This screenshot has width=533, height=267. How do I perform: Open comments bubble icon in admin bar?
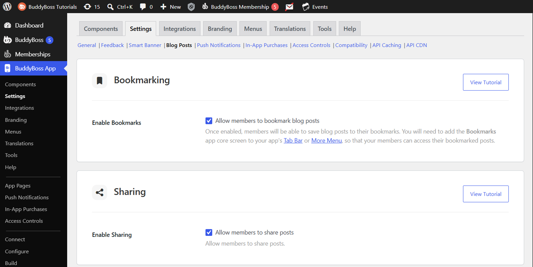pyautogui.click(x=143, y=7)
